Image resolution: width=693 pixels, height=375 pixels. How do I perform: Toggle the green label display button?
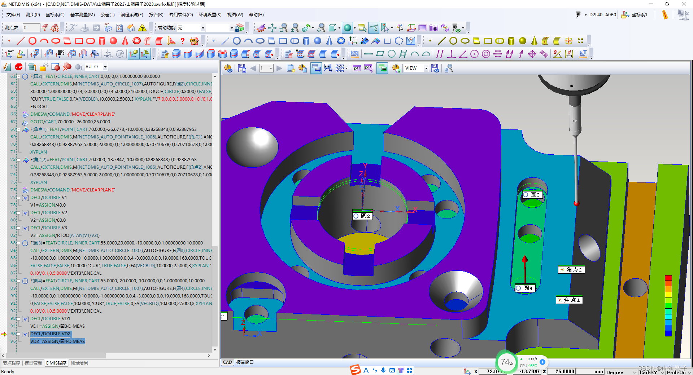[383, 68]
